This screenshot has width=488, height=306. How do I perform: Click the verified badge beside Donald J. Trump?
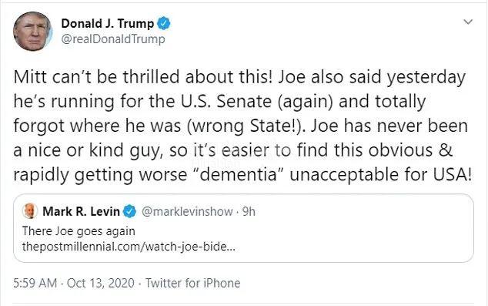tap(164, 23)
